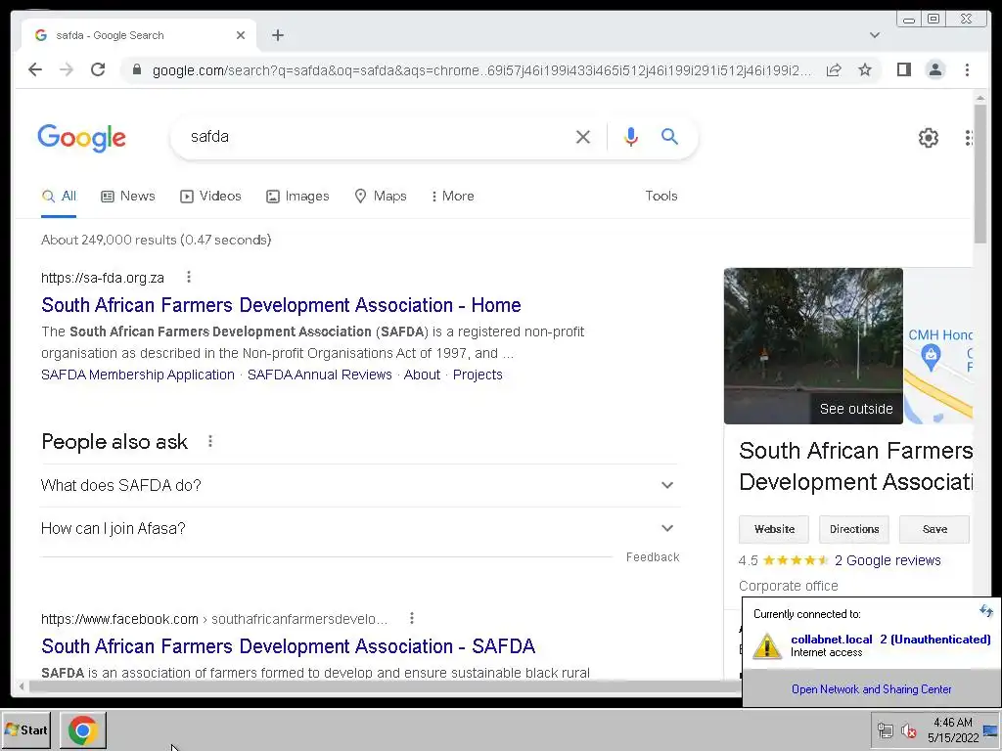The image size is (1002, 751).
Task: Open People also ask options menu
Action: pos(210,441)
